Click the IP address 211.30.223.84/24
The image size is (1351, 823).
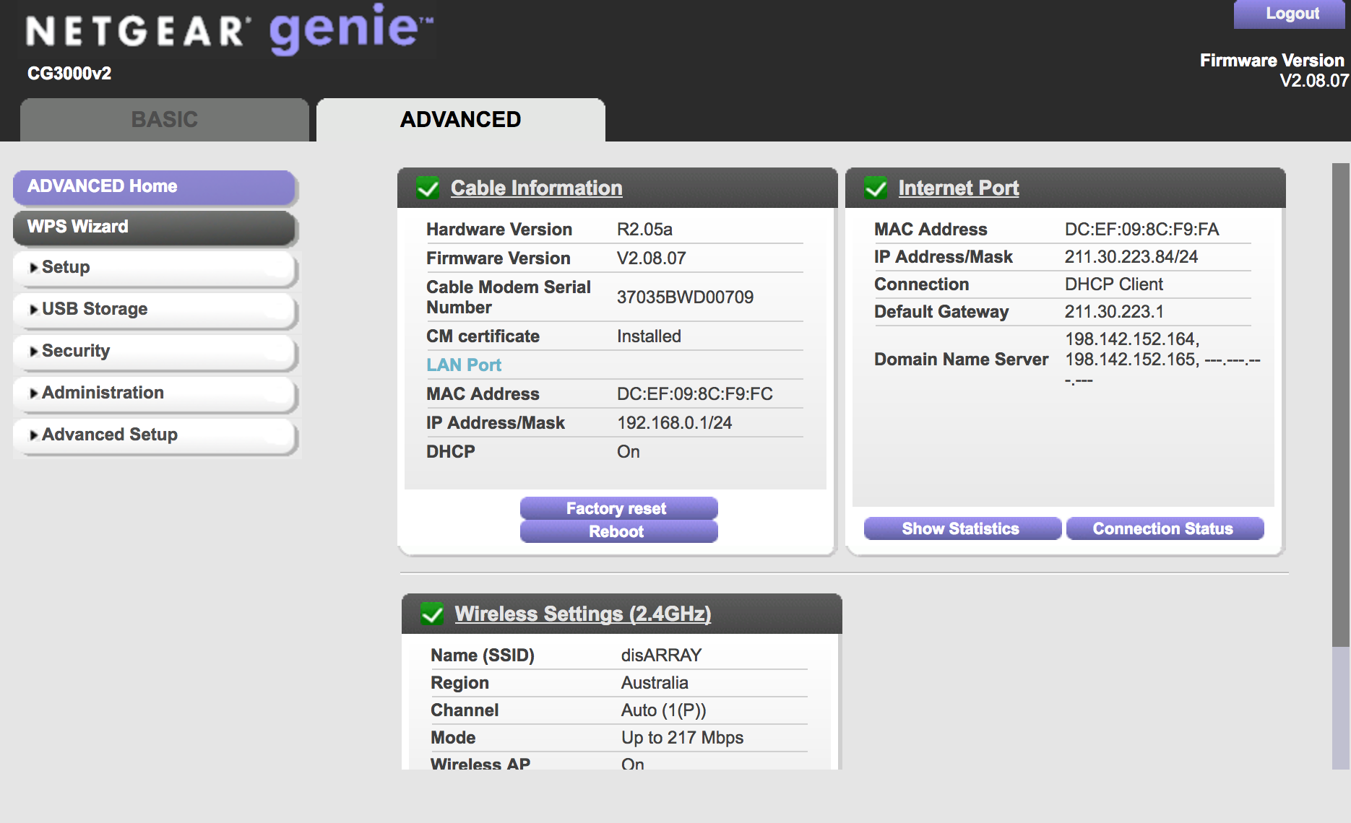1131,257
